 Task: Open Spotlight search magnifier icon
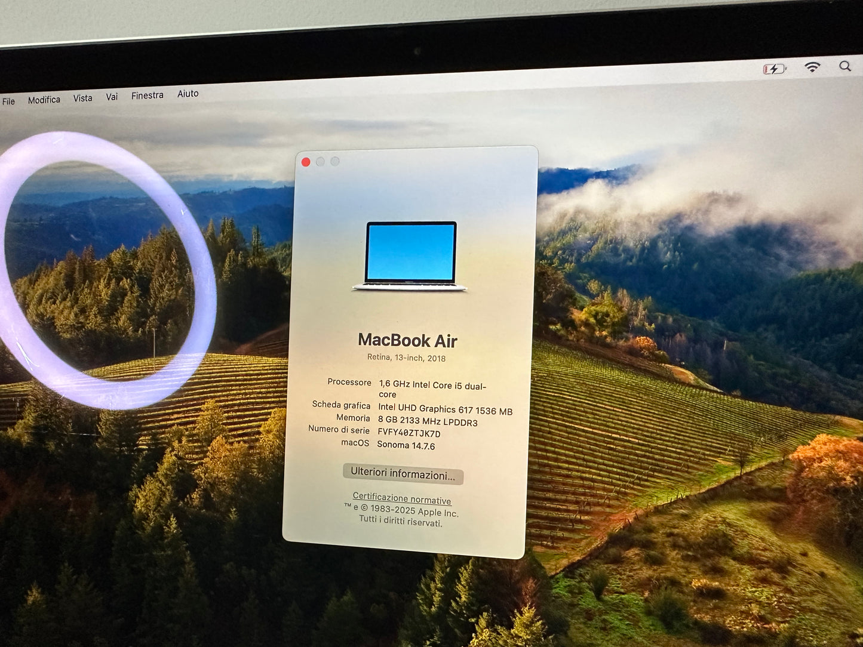pos(845,66)
